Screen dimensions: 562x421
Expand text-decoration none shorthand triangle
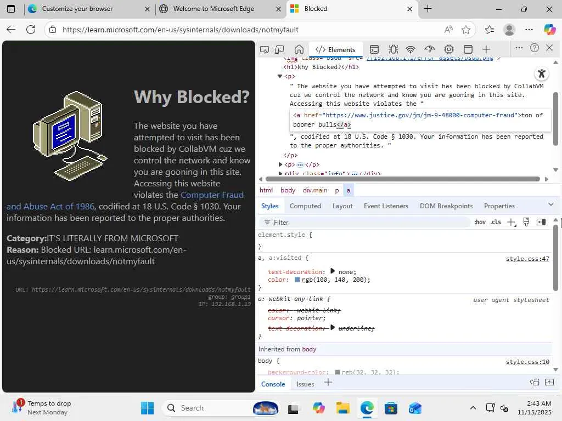(x=332, y=271)
